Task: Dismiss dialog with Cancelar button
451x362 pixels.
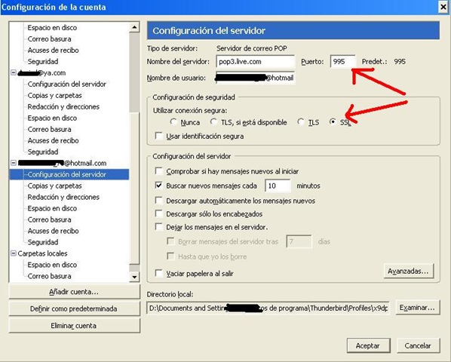Action: (419, 345)
